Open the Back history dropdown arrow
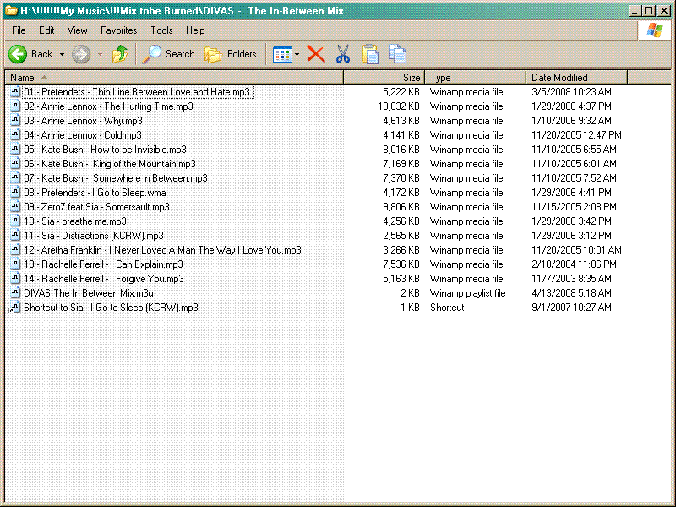Image resolution: width=676 pixels, height=507 pixels. click(x=62, y=54)
